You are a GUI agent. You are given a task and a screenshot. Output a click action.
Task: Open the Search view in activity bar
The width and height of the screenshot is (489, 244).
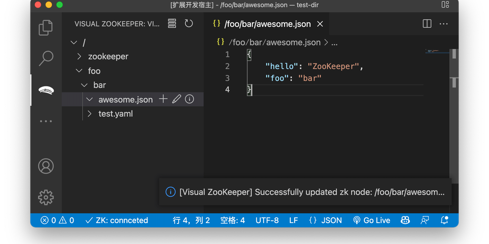pyautogui.click(x=46, y=58)
